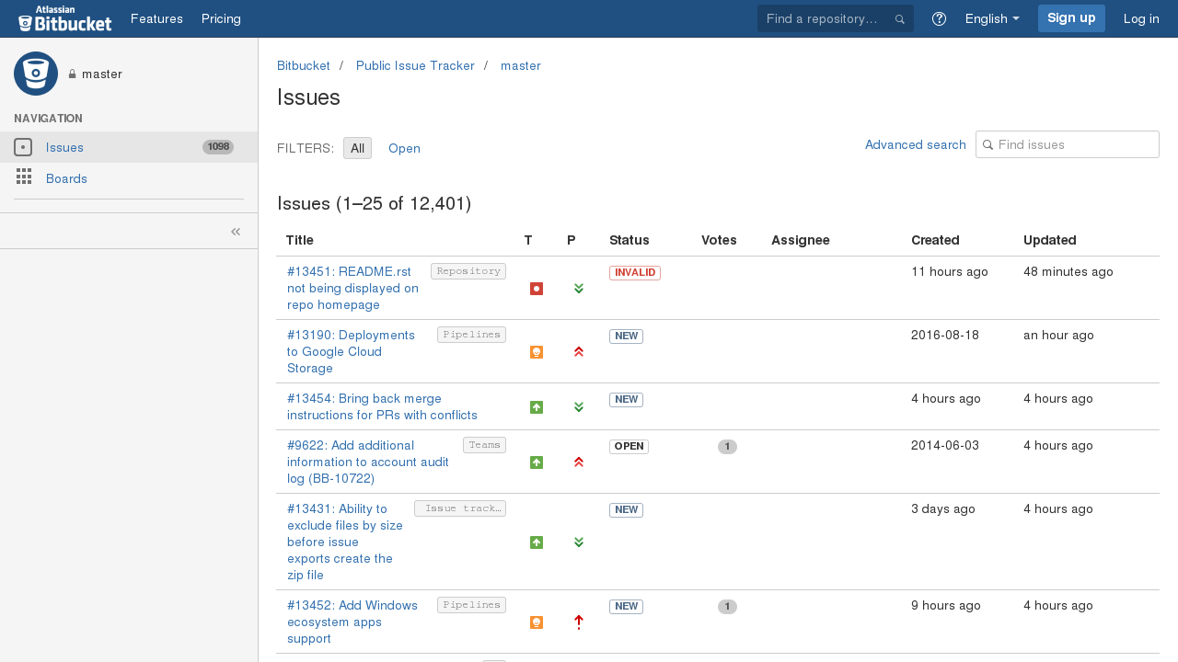The image size is (1178, 662).
Task: Open issue #13431 exclude files by size
Action: click(x=345, y=542)
